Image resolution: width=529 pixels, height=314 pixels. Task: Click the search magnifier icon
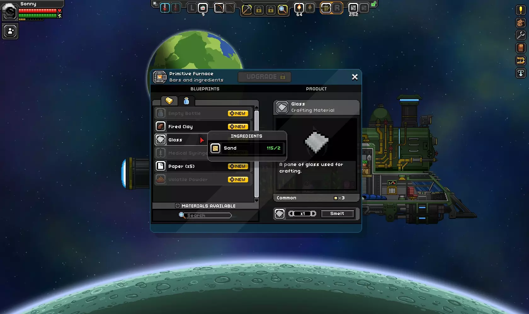(x=182, y=215)
